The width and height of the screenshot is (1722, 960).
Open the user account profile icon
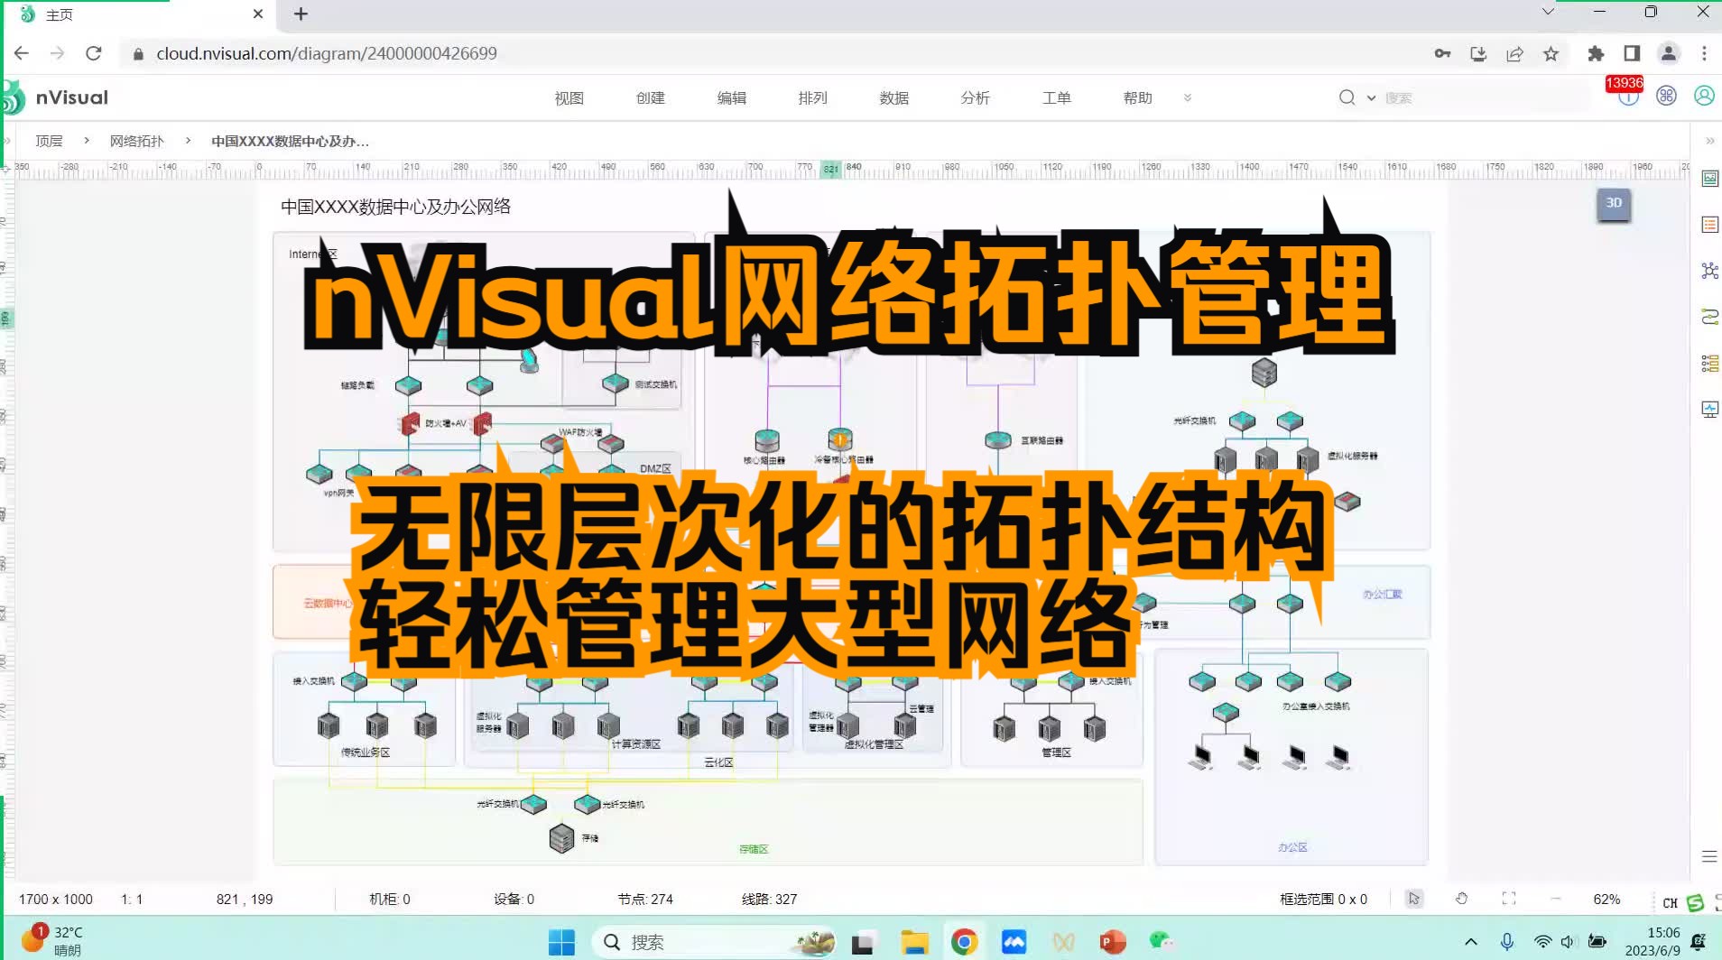click(1704, 96)
